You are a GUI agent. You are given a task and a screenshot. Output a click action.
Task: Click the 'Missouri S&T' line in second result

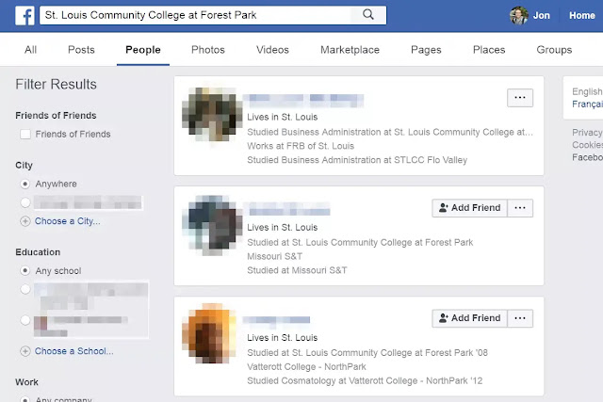tap(274, 256)
